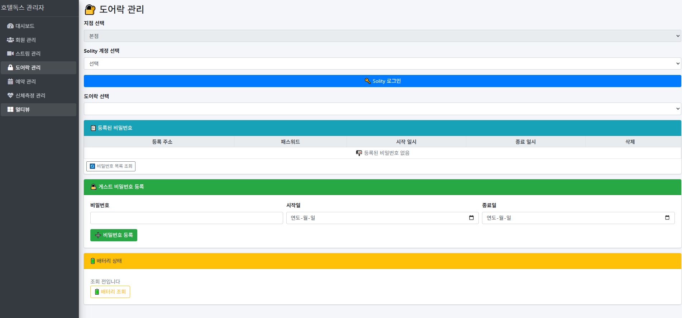The height and width of the screenshot is (318, 682).
Task: Click the members group icon
Action: [10, 40]
